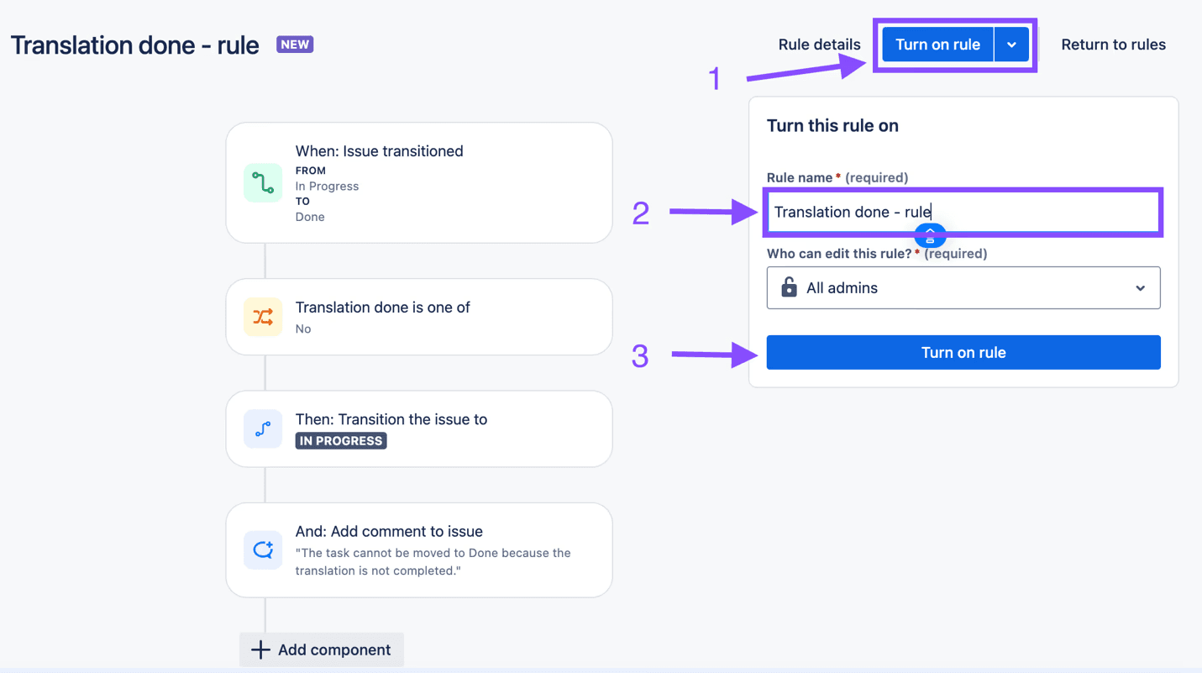Expand the Who can edit selector chevron
The width and height of the screenshot is (1202, 673).
[x=1141, y=287]
